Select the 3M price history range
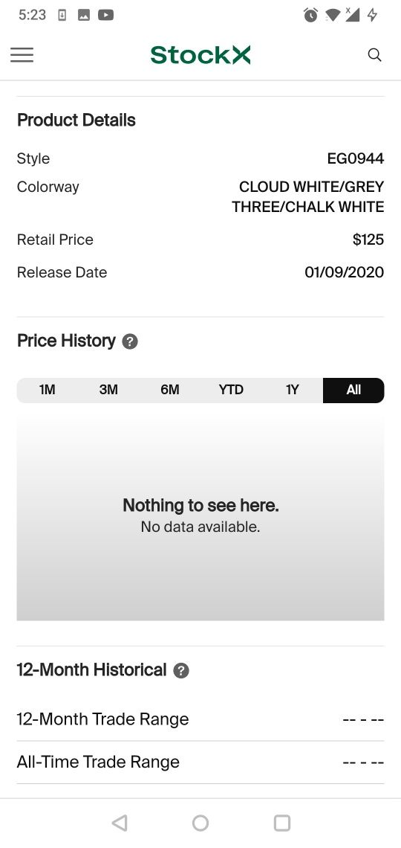The image size is (401, 848). coord(108,390)
